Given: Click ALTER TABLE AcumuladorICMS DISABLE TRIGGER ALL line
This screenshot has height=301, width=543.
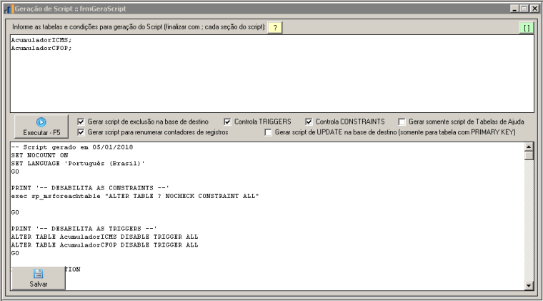Looking at the screenshot, I should point(104,237).
